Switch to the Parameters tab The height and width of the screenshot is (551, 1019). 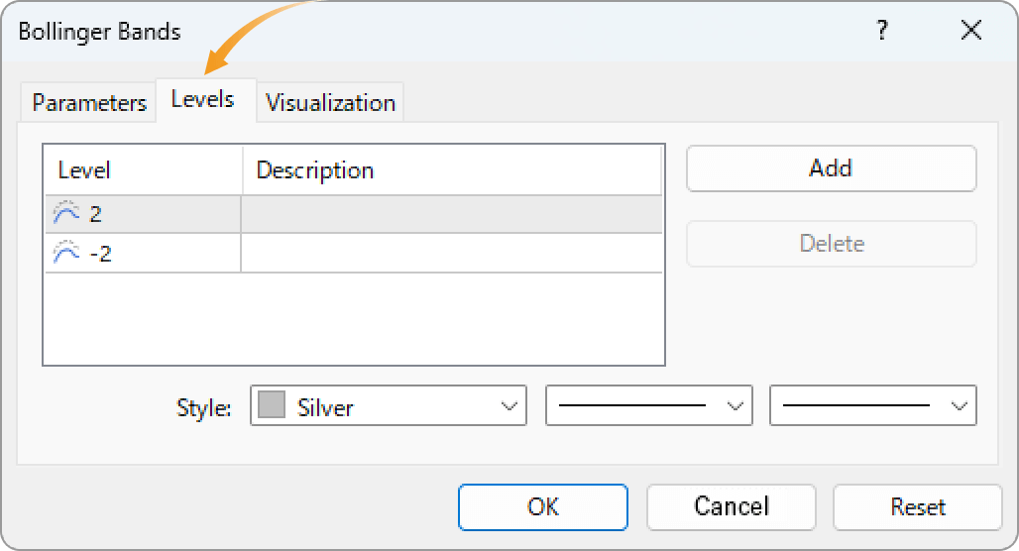click(89, 103)
